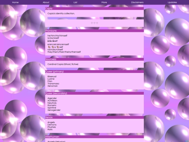Click the rat emoji pronoun line
Image resolution: width=189 pixels, height=142 pixels.
pos(55,47)
